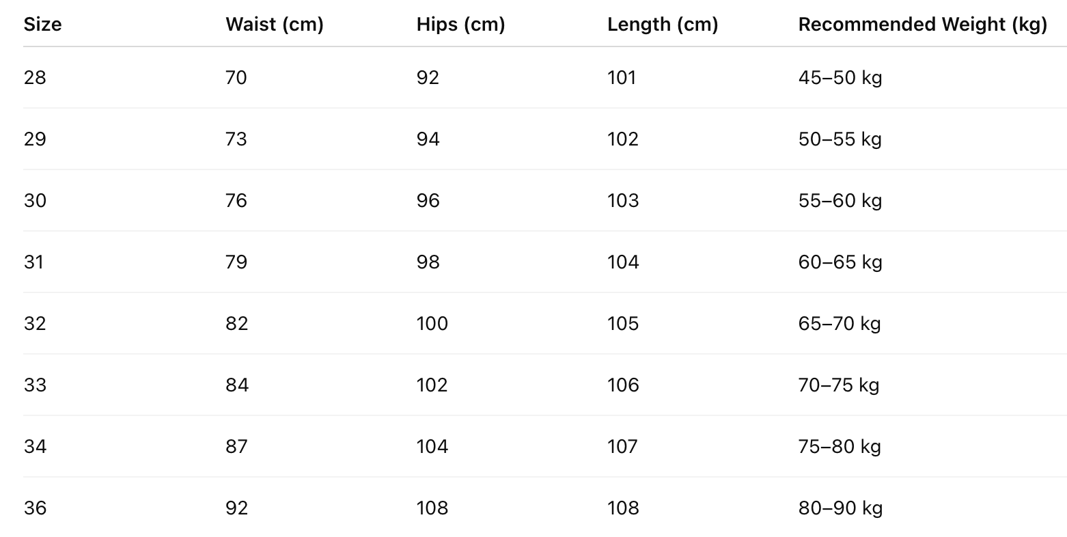The height and width of the screenshot is (537, 1067).
Task: Click hips value 104 in size 34 row
Action: pos(432,447)
